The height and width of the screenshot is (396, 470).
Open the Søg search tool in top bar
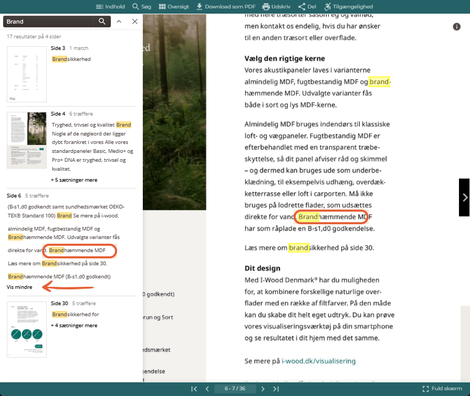(x=142, y=7)
